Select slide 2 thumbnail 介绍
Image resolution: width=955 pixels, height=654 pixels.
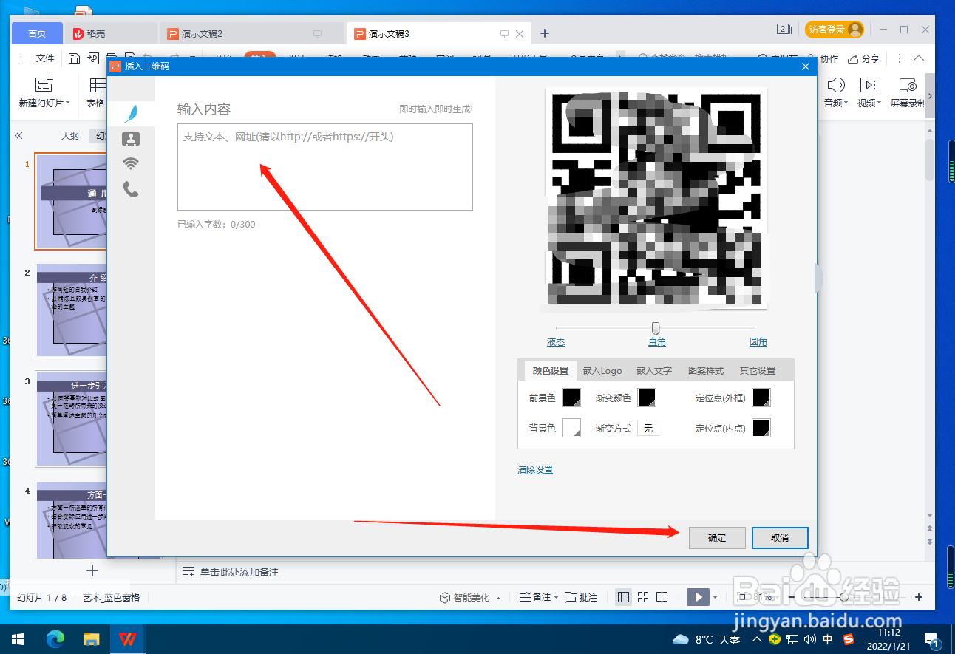(x=72, y=310)
